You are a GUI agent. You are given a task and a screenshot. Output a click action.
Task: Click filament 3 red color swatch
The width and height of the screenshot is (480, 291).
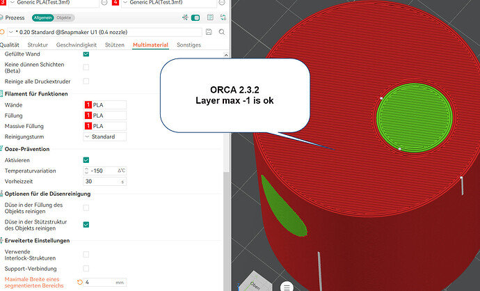pos(3,3)
